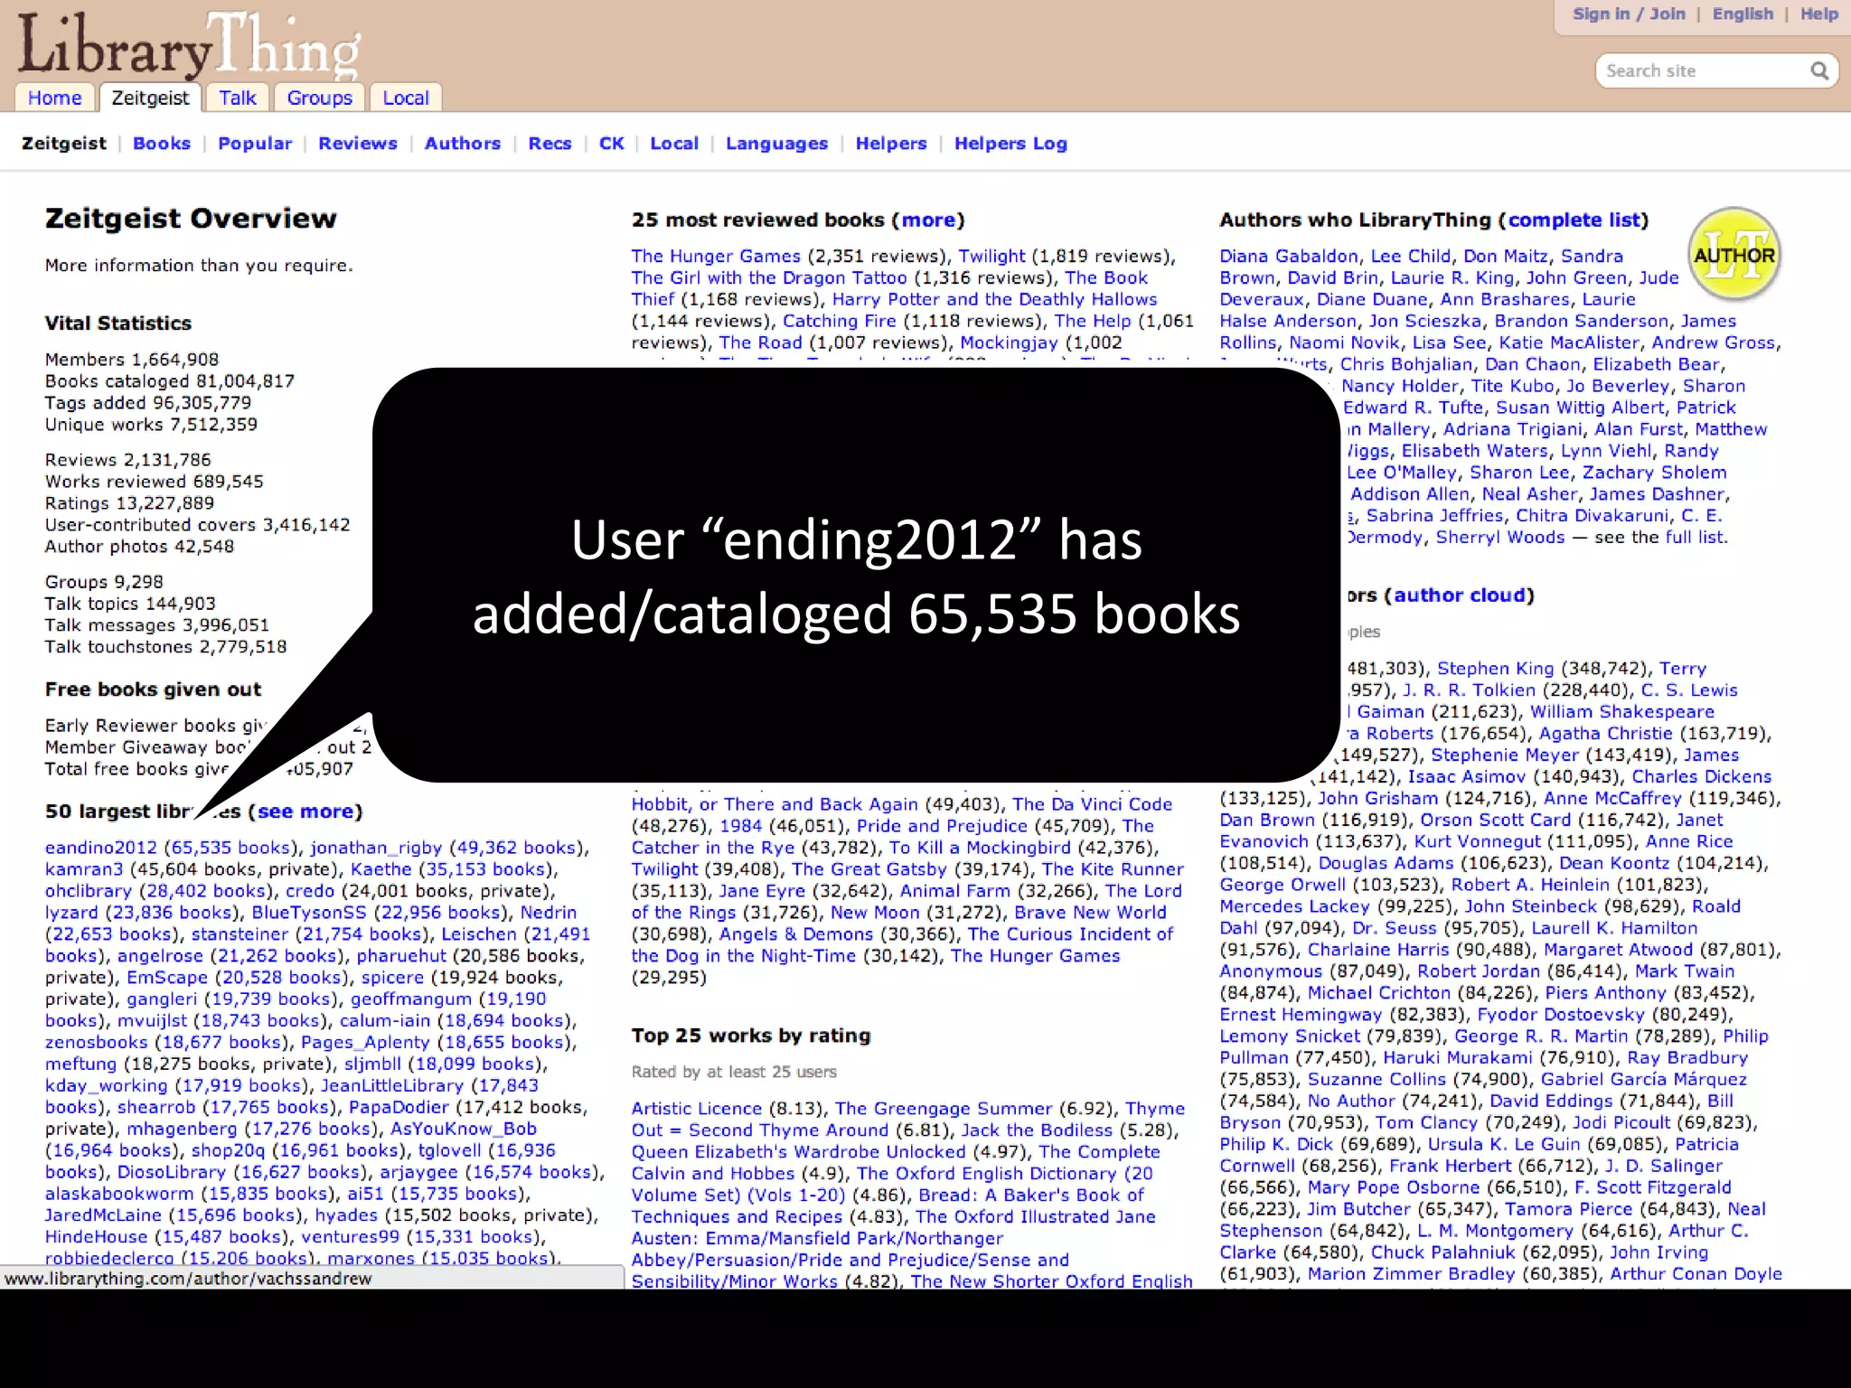Open Diana Gabaldon author link
This screenshot has height=1388, width=1851.
pyautogui.click(x=1289, y=256)
